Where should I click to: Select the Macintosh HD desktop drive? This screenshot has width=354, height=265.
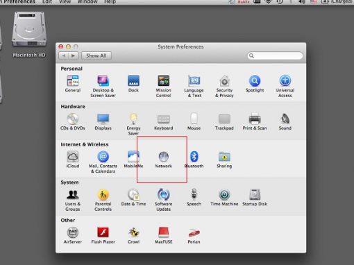[29, 35]
